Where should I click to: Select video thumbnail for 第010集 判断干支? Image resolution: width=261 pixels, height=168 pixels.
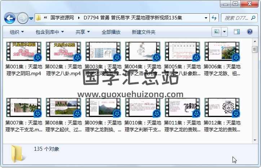point(143,107)
